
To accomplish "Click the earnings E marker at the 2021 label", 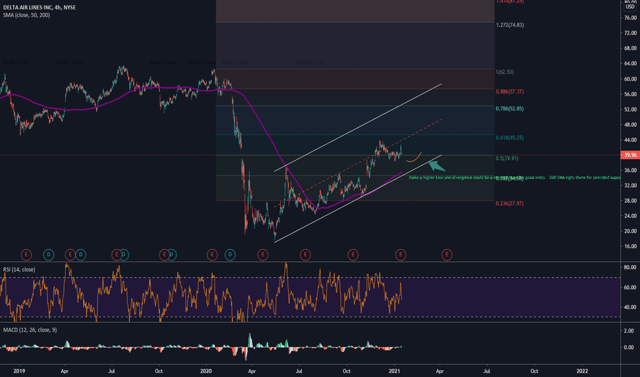I will [401, 255].
